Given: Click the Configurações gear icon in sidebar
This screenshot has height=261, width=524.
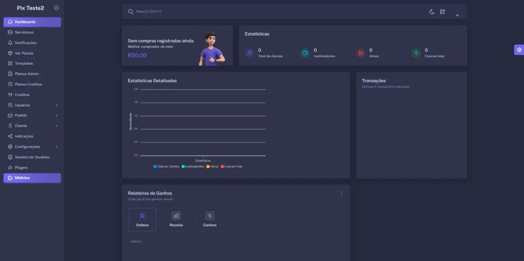Looking at the screenshot, I should click(x=10, y=147).
